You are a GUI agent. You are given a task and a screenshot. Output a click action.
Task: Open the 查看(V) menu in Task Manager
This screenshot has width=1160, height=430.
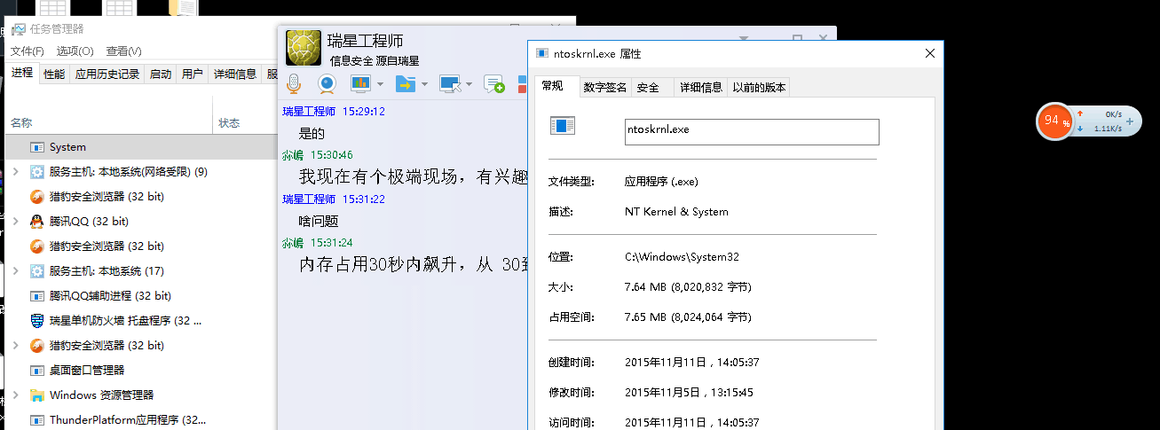(x=123, y=51)
